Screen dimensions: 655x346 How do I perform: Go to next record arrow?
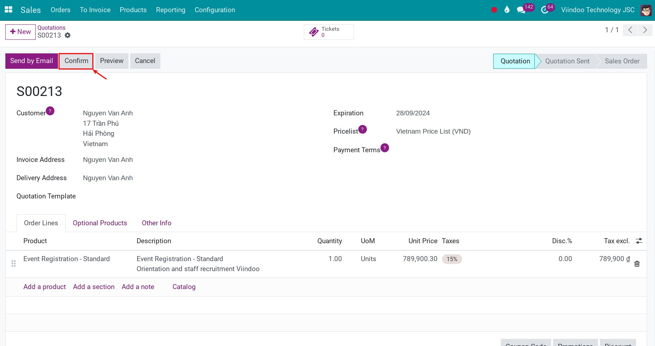click(645, 30)
